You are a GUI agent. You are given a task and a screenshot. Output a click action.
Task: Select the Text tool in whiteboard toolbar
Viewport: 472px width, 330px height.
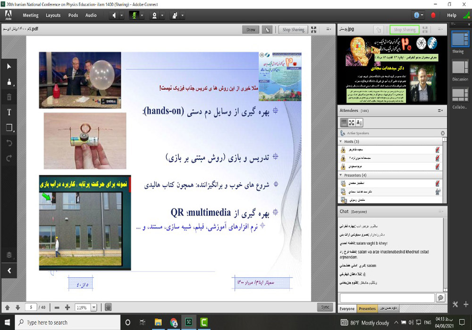8,112
